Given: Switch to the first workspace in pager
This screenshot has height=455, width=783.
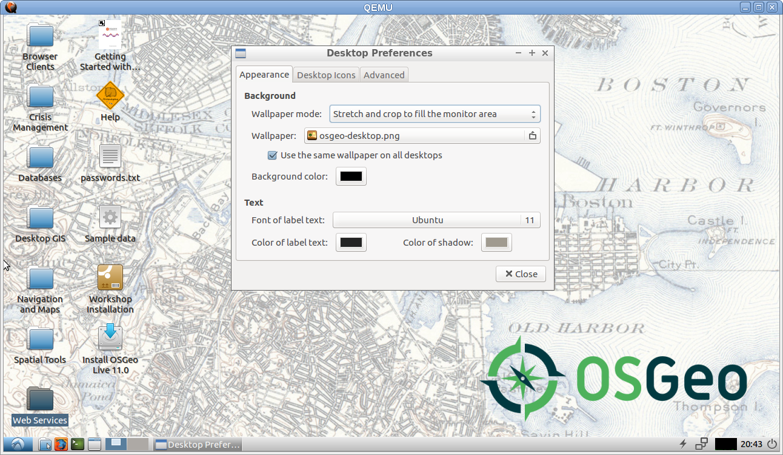Looking at the screenshot, I should (x=116, y=444).
